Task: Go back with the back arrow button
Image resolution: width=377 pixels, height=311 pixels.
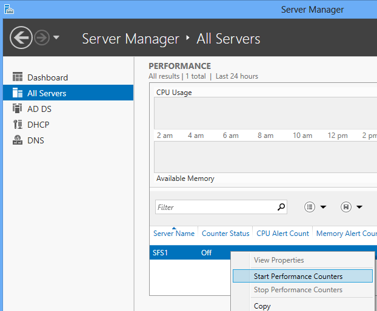Action: (21, 38)
